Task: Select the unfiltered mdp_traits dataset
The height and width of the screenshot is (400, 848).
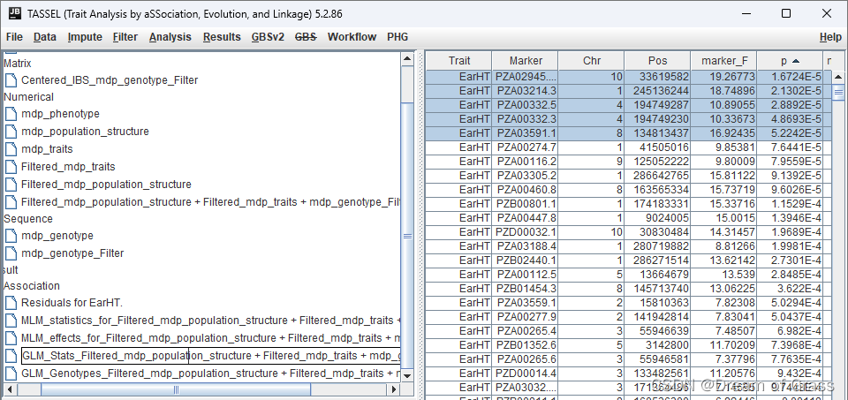Action: (x=47, y=149)
